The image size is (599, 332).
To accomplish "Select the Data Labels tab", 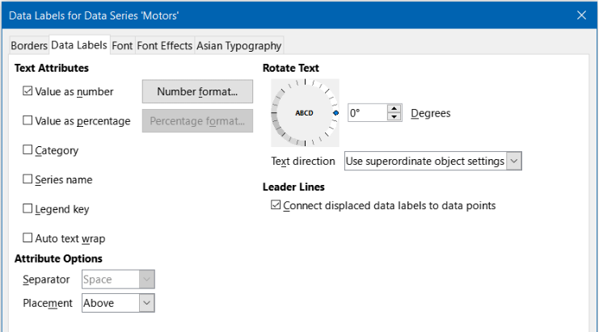I will click(79, 45).
